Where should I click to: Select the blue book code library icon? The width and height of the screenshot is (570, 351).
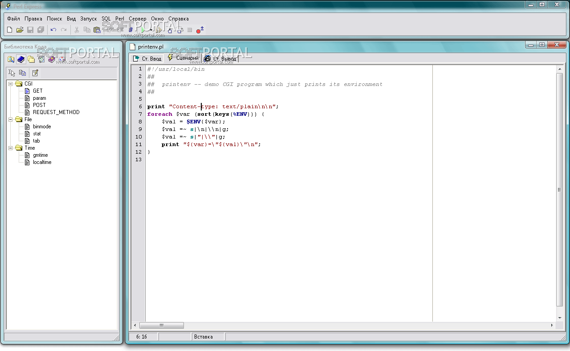[x=21, y=59]
